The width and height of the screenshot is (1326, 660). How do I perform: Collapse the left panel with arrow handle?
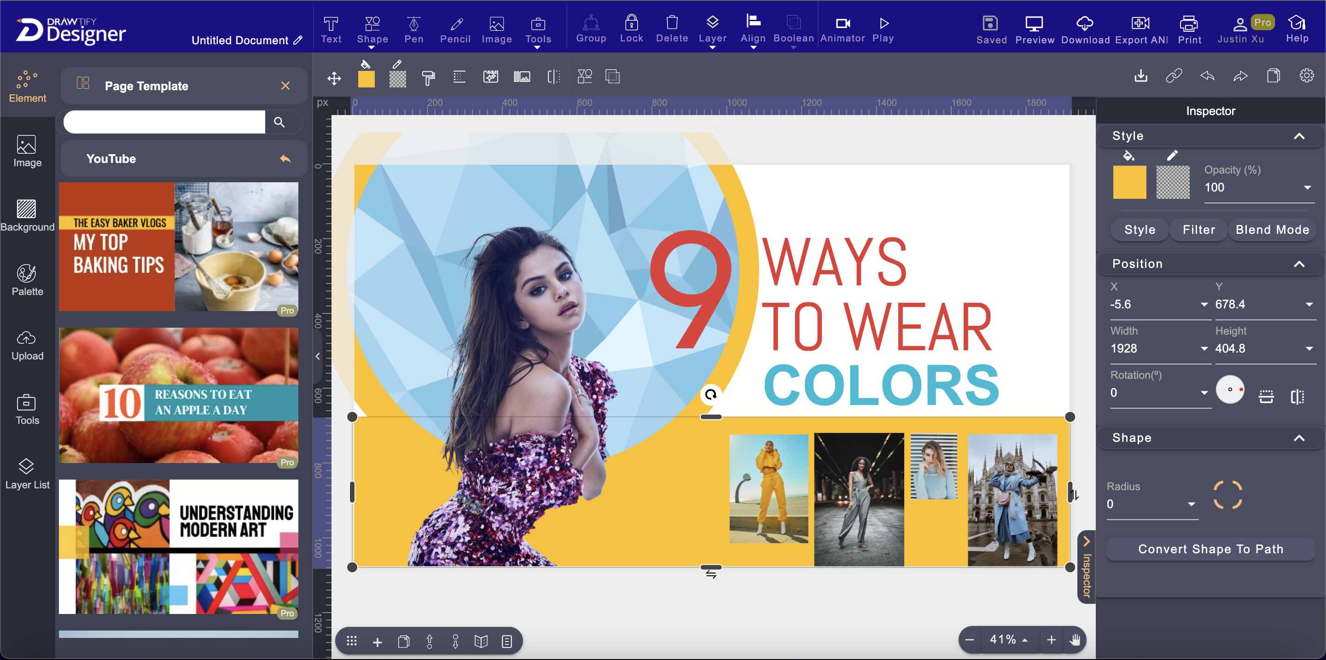click(x=318, y=356)
